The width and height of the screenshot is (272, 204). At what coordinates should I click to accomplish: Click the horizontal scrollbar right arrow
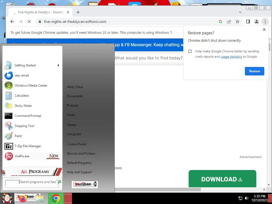(264, 190)
